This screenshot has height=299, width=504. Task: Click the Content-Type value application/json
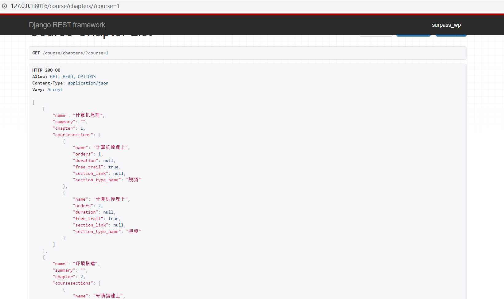(x=88, y=83)
